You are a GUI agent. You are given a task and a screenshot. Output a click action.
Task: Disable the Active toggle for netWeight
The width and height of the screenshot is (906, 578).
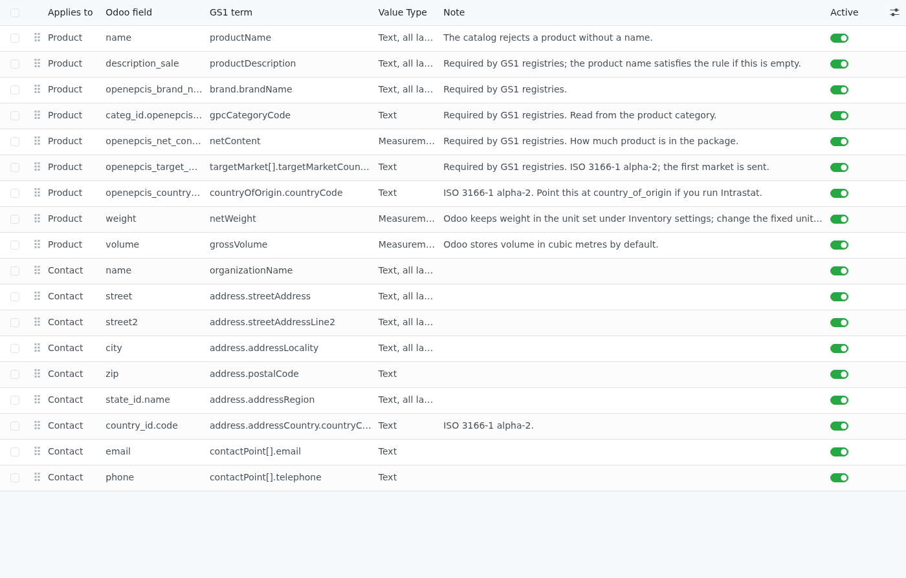point(839,219)
